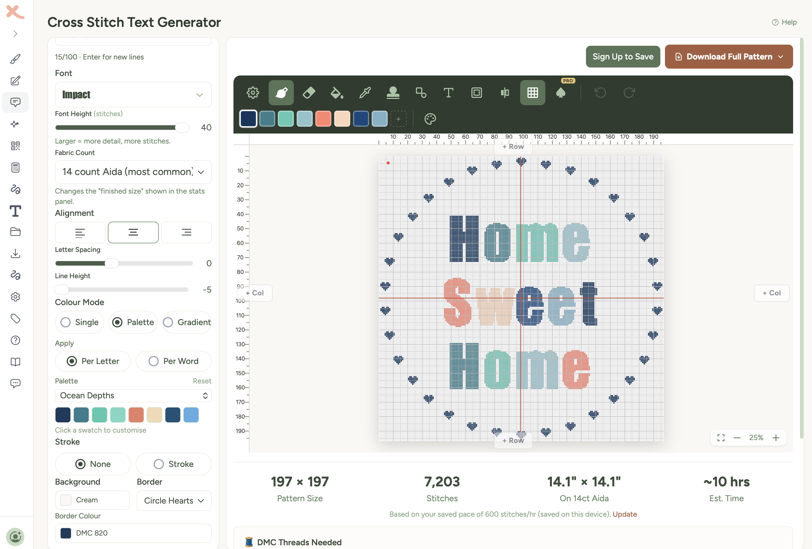Add a new color swatch slot
Screen dimensions: 812x549
click(398, 119)
